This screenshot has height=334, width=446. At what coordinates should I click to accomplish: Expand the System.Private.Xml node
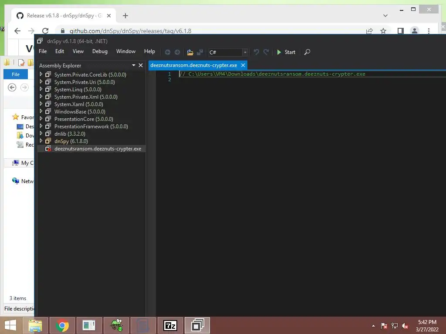(41, 97)
